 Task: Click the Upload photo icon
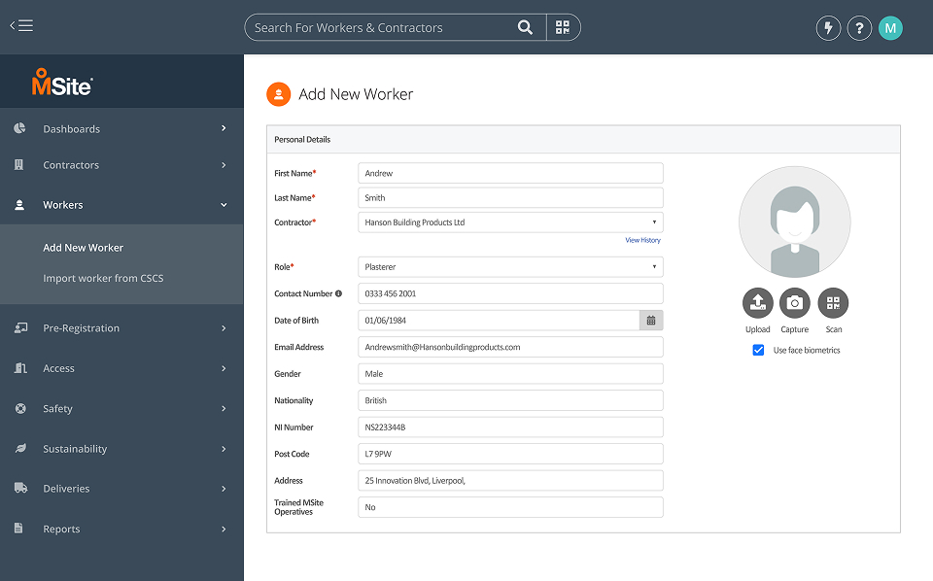coord(757,303)
